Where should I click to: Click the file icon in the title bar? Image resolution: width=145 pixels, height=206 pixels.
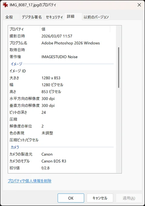(5, 5)
